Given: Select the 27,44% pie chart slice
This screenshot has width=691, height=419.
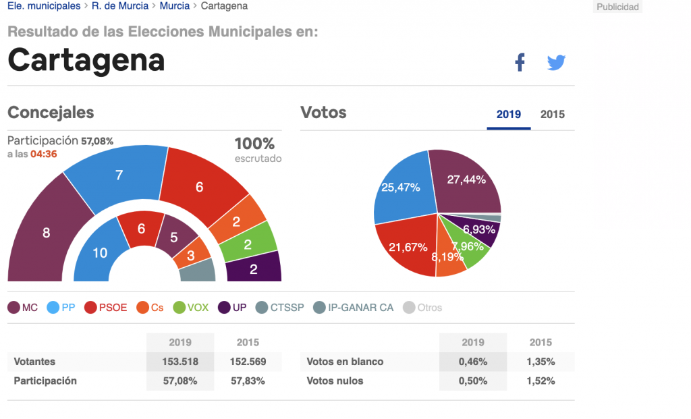Looking at the screenshot, I should point(466,181).
